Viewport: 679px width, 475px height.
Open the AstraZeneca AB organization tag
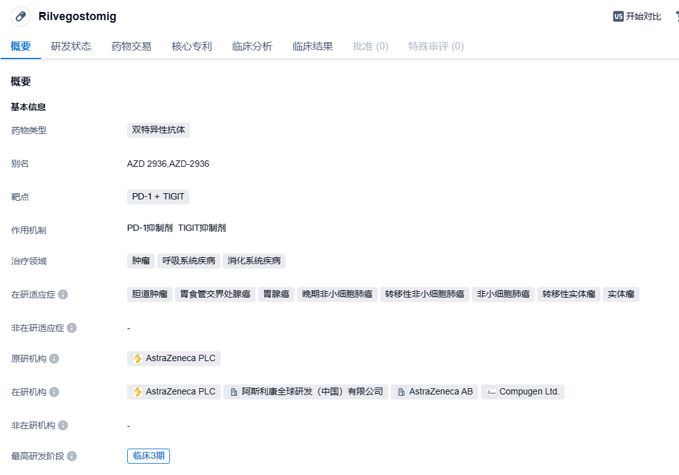434,392
